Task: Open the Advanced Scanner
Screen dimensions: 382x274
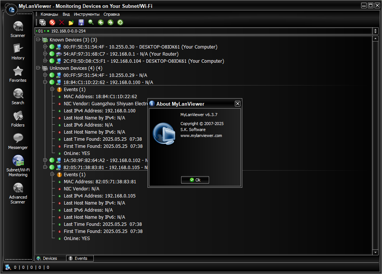Action: [18, 193]
